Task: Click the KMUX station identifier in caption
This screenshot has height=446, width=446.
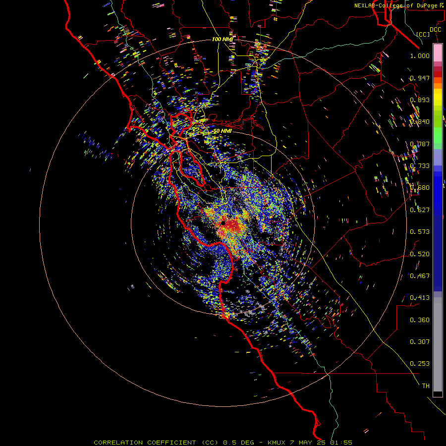Action: coord(278,443)
